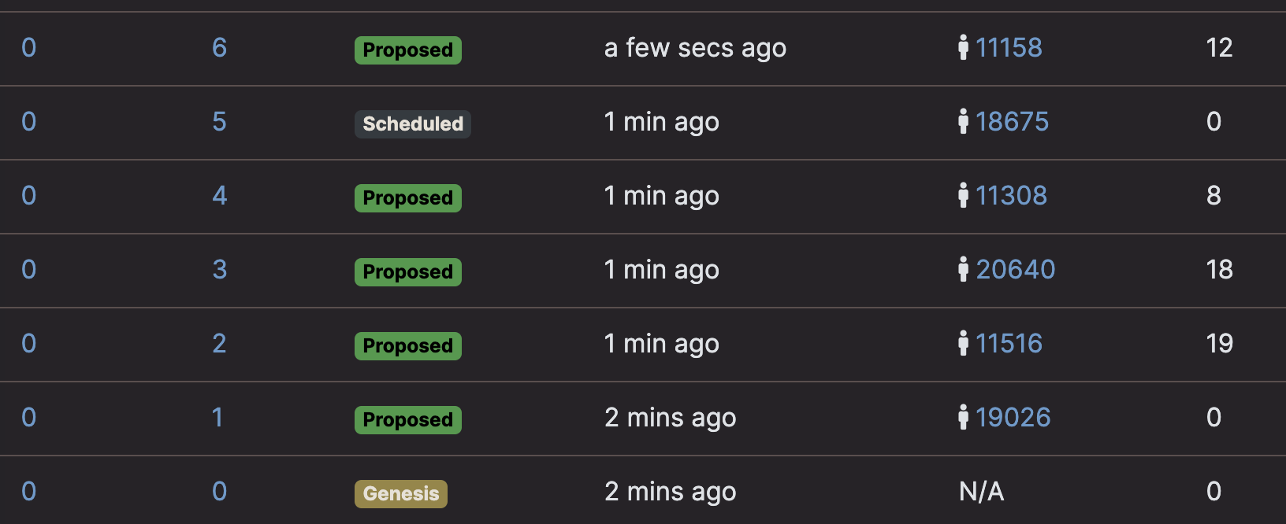The height and width of the screenshot is (524, 1286).
Task: Open slot number 1 link
Action: point(218,418)
